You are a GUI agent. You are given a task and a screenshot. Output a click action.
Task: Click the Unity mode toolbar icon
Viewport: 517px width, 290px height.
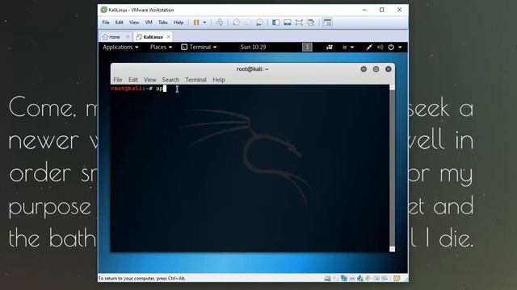pyautogui.click(x=310, y=23)
